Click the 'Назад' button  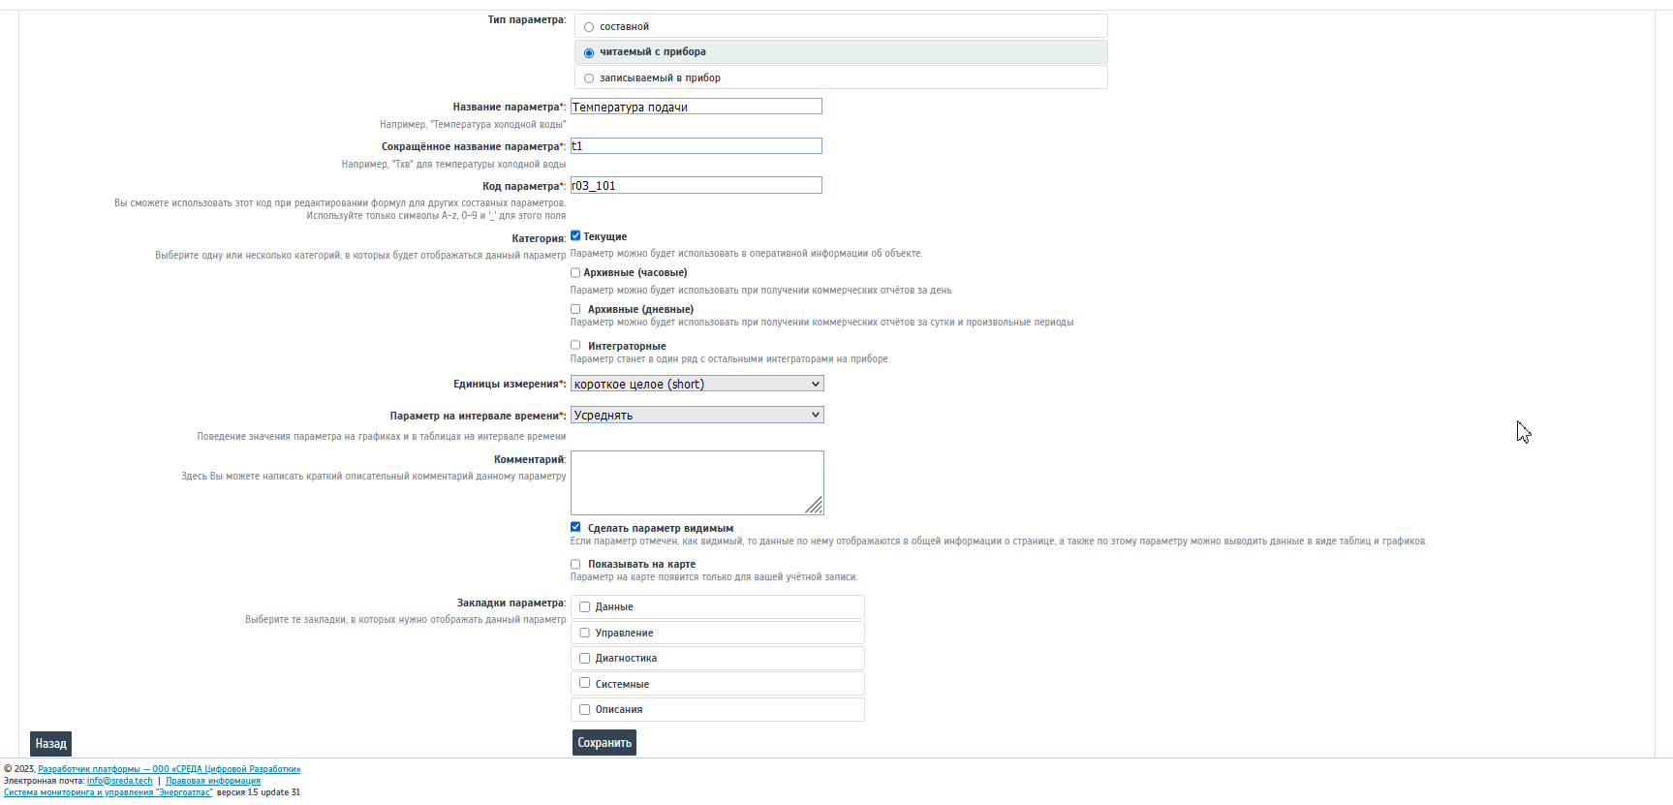point(50,744)
